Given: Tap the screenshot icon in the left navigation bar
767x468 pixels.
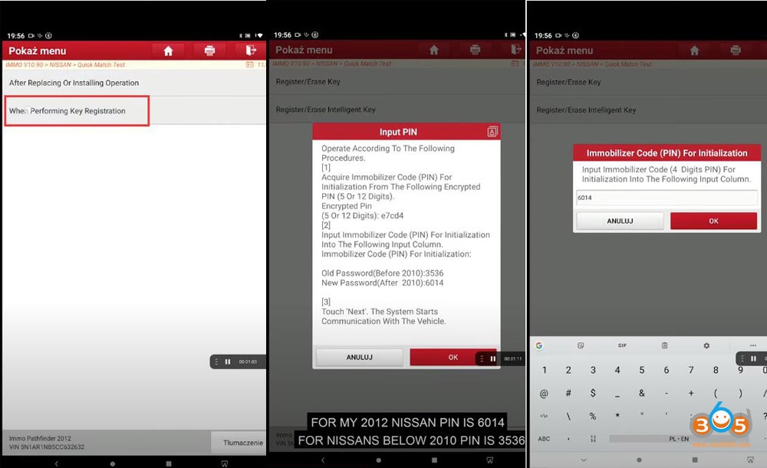Looking at the screenshot, I should tap(225, 463).
